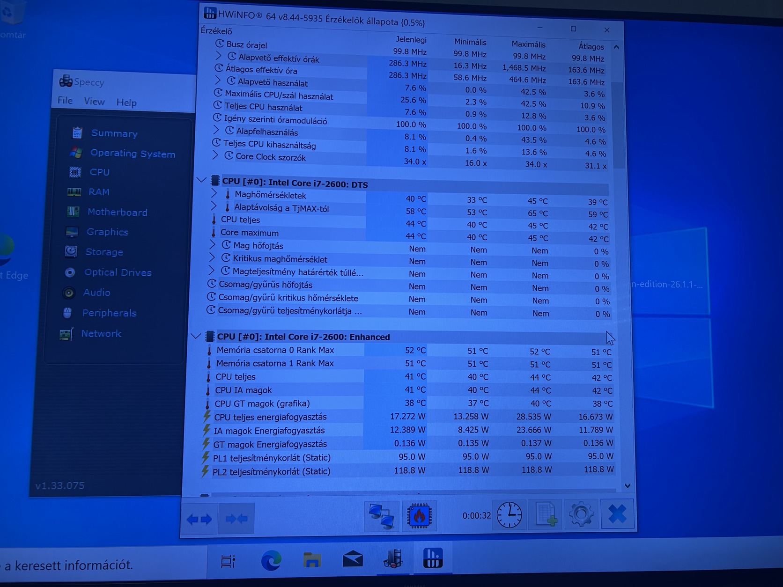This screenshot has height=587, width=783.
Task: Select Audio in the Speccy sidebar
Action: pyautogui.click(x=96, y=293)
